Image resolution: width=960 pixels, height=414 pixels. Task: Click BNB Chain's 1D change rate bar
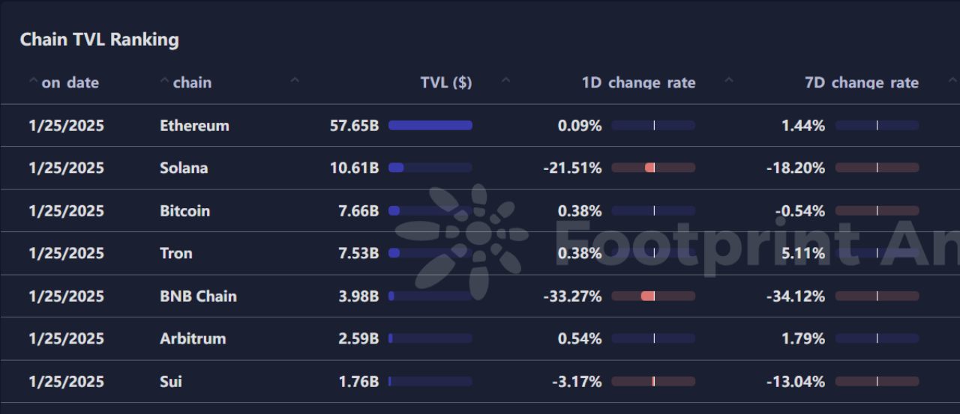click(x=648, y=296)
